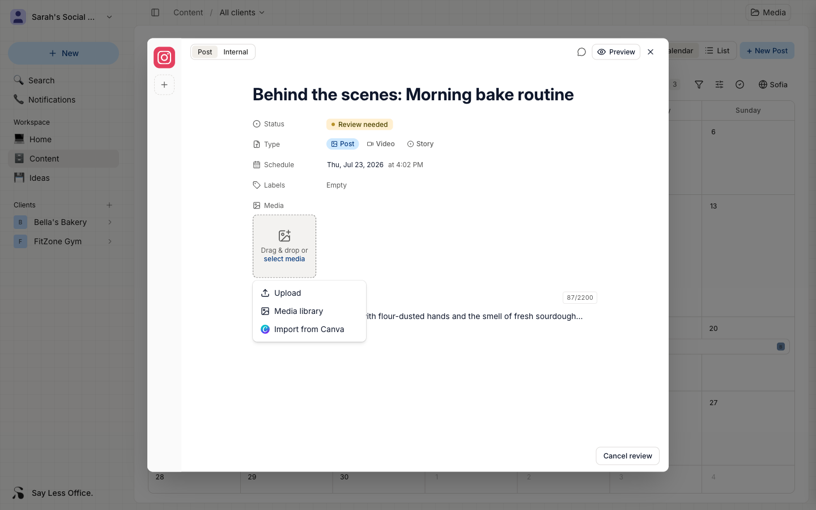Image resolution: width=816 pixels, height=510 pixels.
Task: Select the Post type chip
Action: coord(343,144)
